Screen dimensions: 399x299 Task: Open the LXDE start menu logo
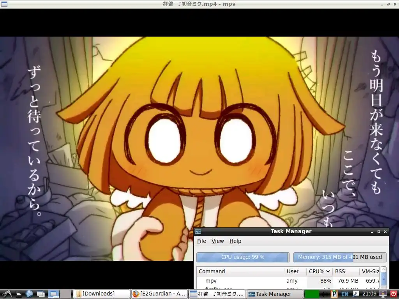7,294
